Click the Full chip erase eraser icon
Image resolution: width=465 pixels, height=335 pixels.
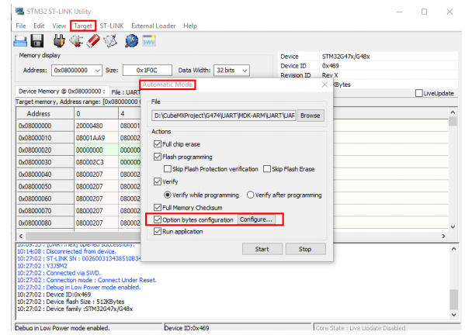[x=93, y=41]
